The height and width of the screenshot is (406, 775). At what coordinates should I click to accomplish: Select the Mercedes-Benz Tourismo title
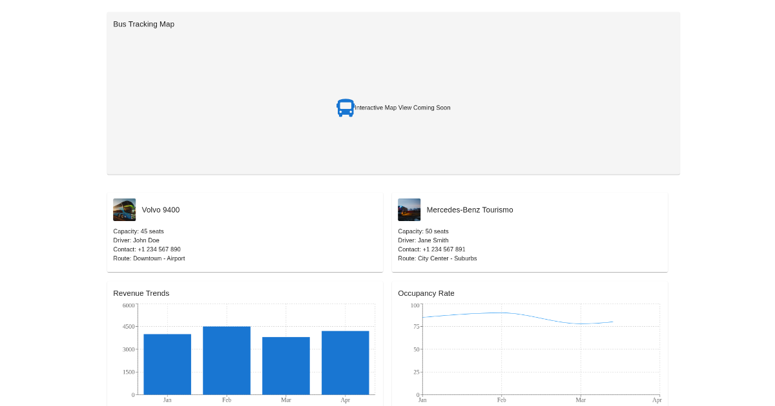[470, 210]
